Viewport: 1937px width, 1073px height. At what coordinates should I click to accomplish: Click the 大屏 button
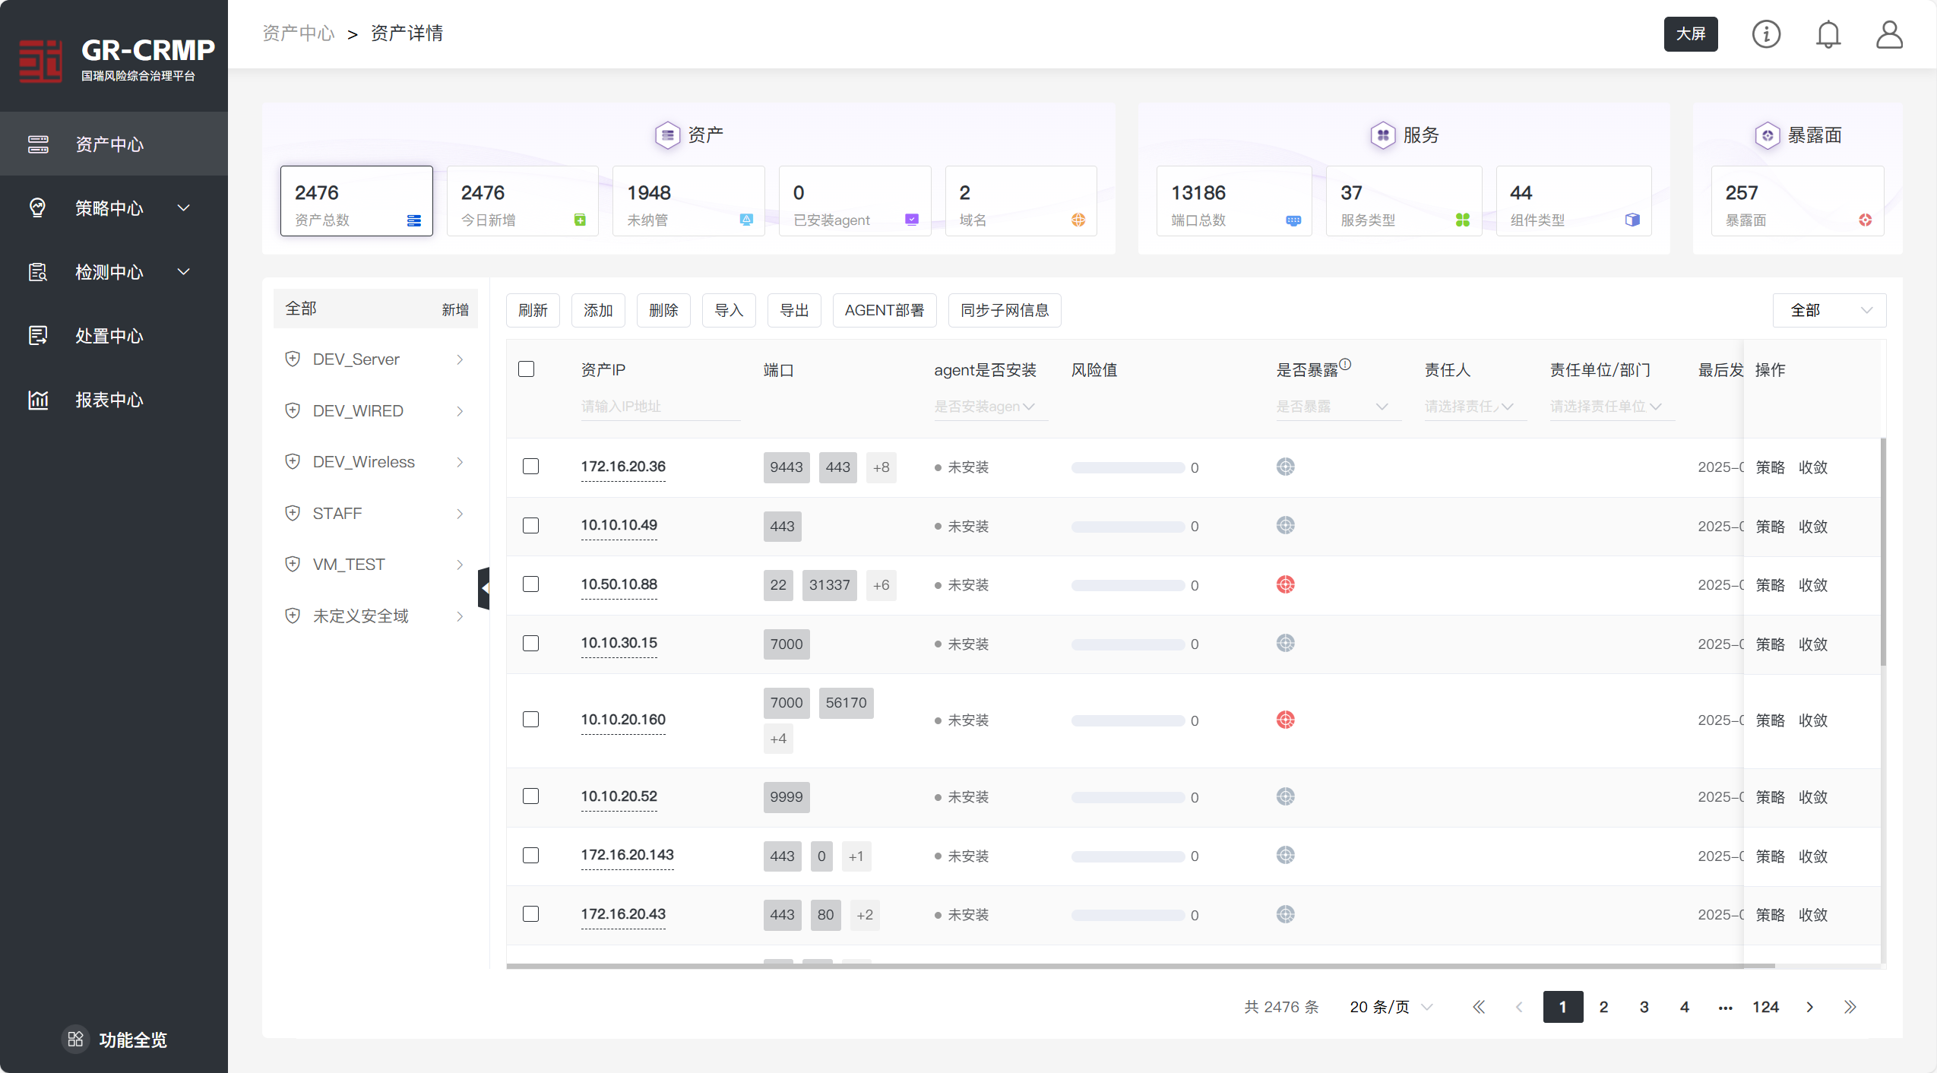pyautogui.click(x=1690, y=34)
